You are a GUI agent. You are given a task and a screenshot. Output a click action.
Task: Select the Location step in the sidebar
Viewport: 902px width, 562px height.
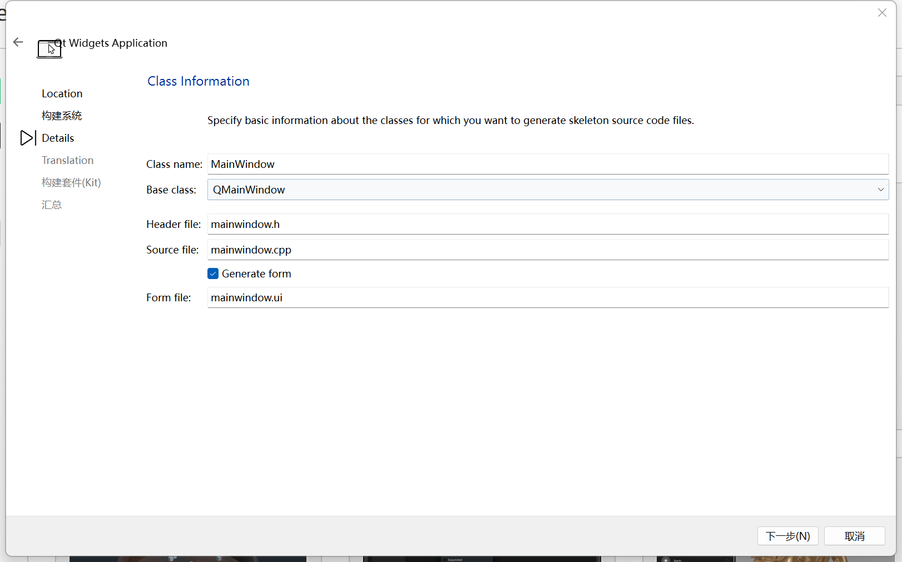[62, 93]
